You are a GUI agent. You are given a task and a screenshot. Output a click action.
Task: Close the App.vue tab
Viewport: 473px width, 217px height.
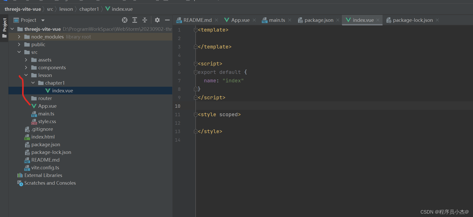(254, 20)
